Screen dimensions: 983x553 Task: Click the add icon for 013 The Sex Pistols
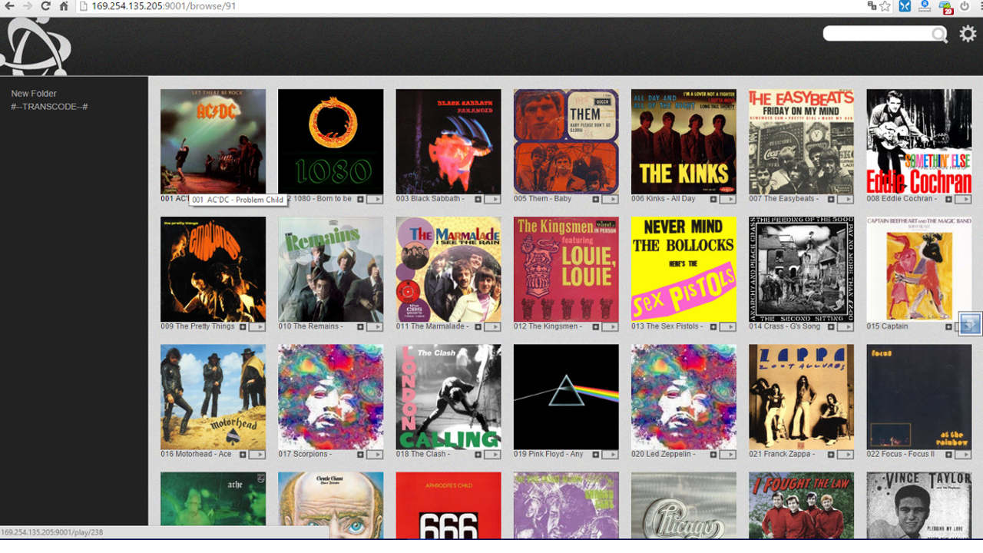(713, 326)
